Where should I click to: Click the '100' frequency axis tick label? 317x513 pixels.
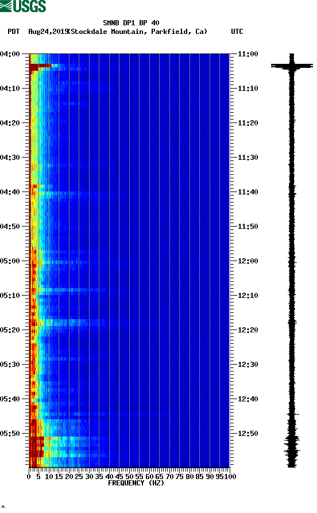(x=230, y=477)
